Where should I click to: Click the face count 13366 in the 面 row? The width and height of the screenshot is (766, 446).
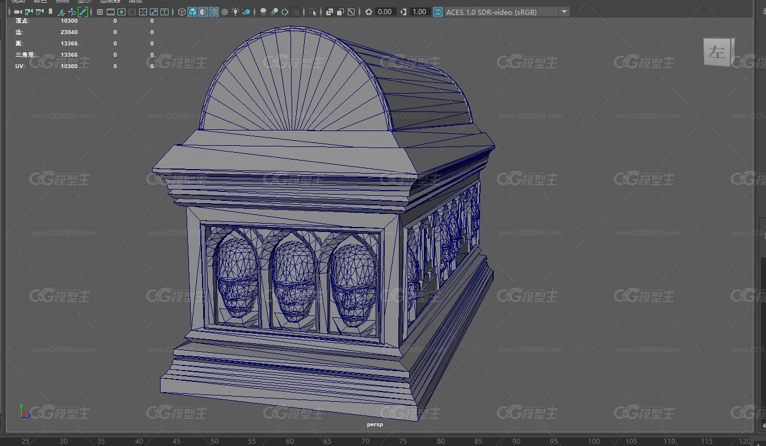point(69,43)
